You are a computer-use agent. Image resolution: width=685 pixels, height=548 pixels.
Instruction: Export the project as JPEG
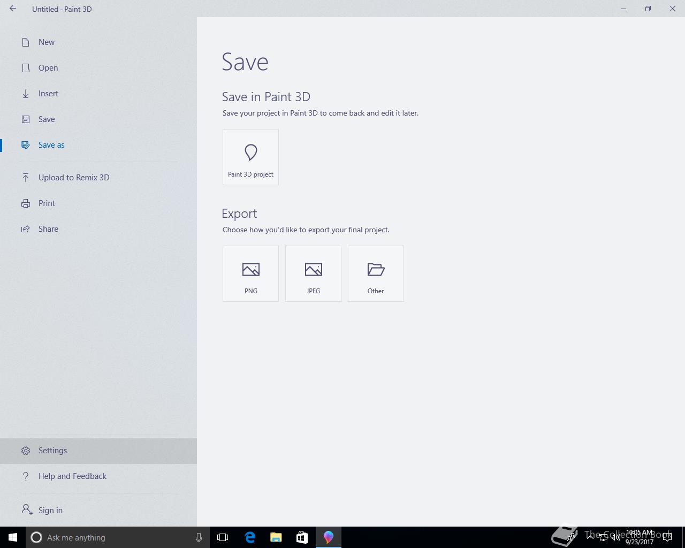pyautogui.click(x=313, y=273)
